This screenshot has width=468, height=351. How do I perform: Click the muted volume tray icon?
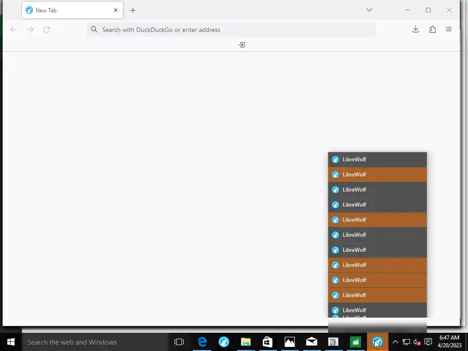point(417,342)
